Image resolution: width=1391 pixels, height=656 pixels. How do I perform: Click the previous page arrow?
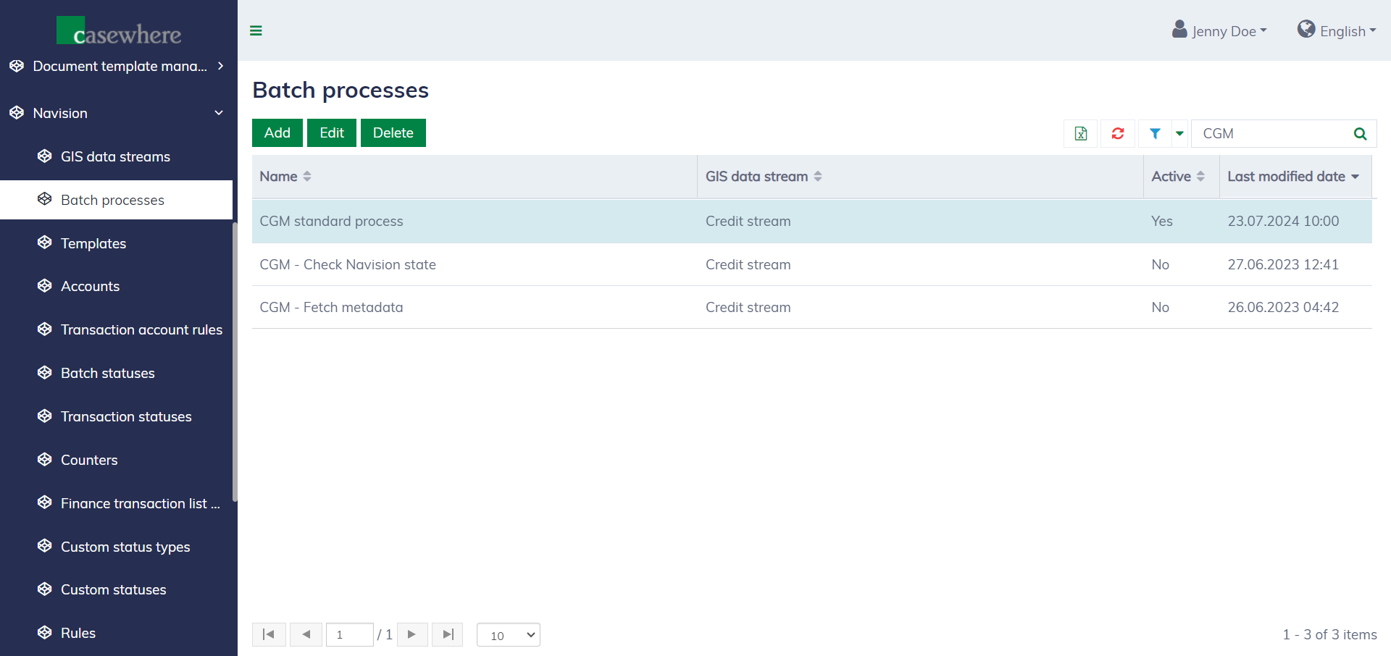coord(306,634)
